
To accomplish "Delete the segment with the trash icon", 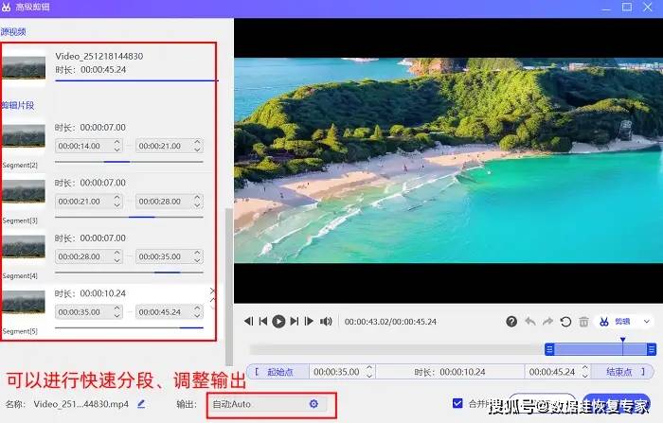I will [x=584, y=322].
